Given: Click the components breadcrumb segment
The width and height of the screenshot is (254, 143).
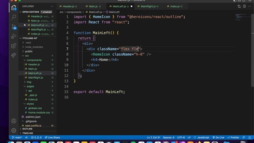Looking at the screenshot, I should pyautogui.click(x=74, y=12).
